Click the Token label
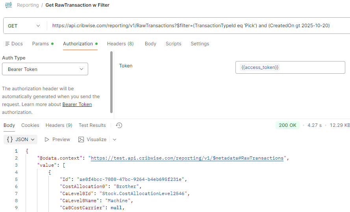350x212 pixels. coord(126,66)
